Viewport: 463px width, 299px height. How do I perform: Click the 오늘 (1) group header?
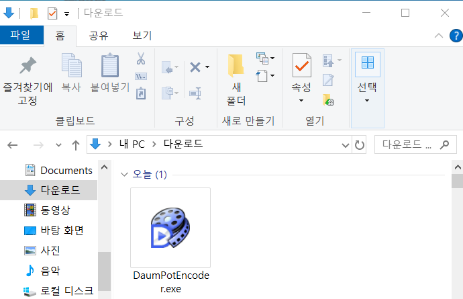pos(150,175)
